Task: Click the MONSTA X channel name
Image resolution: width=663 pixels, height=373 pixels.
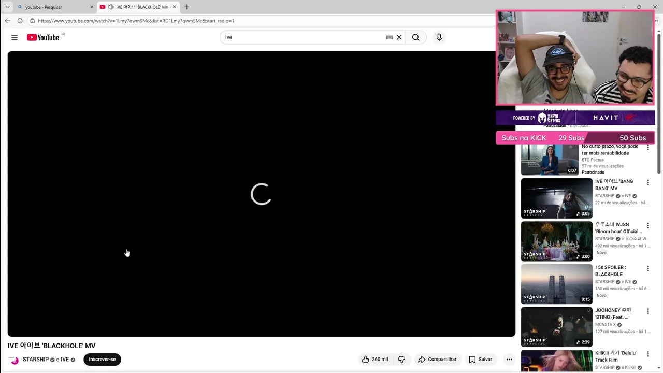Action: [605, 325]
